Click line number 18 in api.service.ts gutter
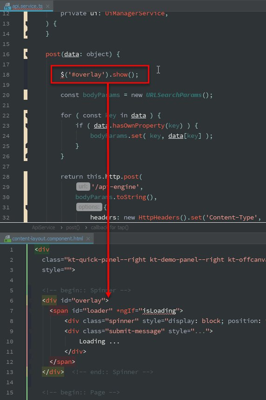The width and height of the screenshot is (266, 400). [6, 75]
